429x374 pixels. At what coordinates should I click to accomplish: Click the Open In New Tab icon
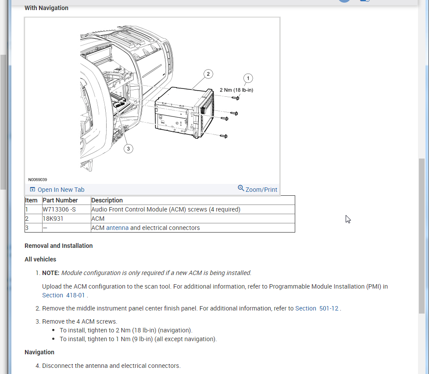(x=32, y=190)
